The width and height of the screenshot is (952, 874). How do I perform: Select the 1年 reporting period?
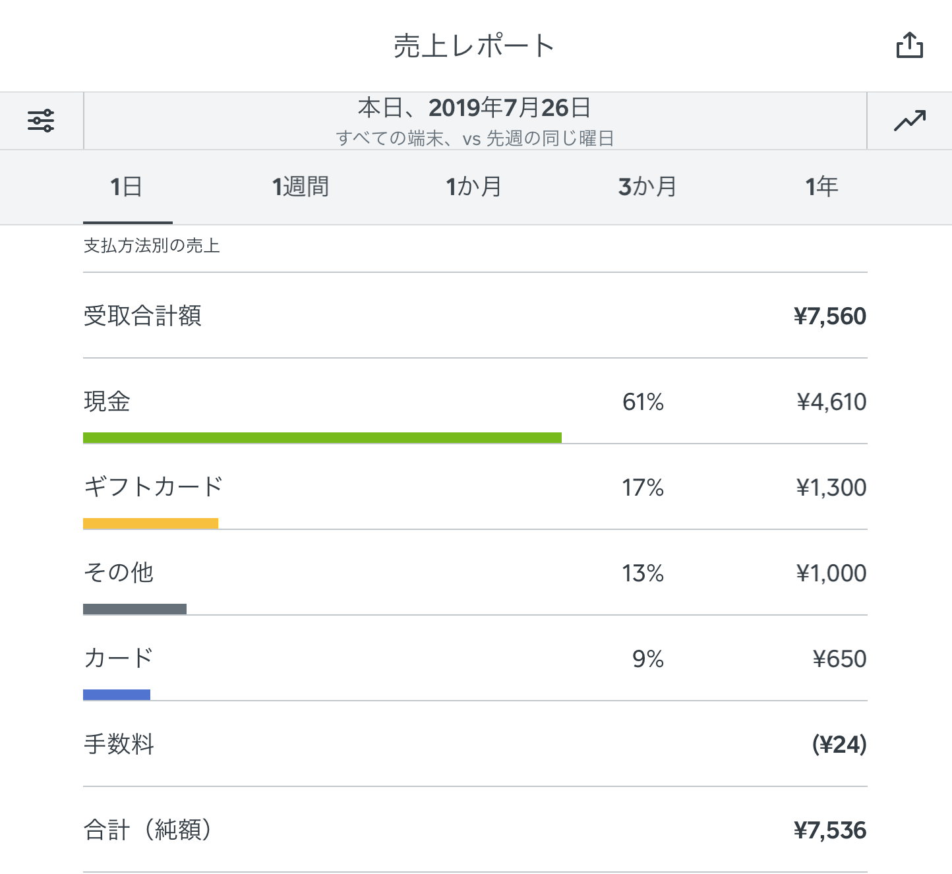click(x=821, y=187)
